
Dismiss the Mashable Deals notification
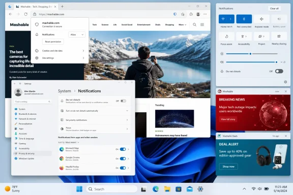286,136
